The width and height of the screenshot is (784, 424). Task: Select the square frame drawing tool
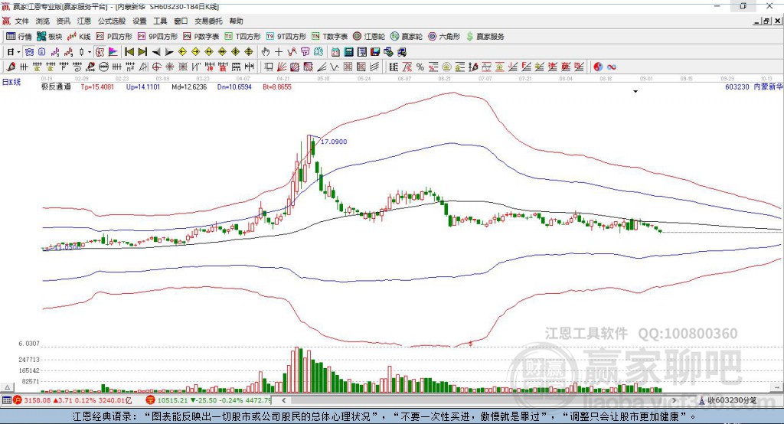pyautogui.click(x=269, y=67)
